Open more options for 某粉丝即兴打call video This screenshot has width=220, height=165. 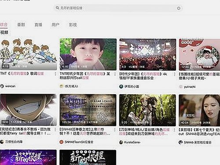[x=115, y=74]
